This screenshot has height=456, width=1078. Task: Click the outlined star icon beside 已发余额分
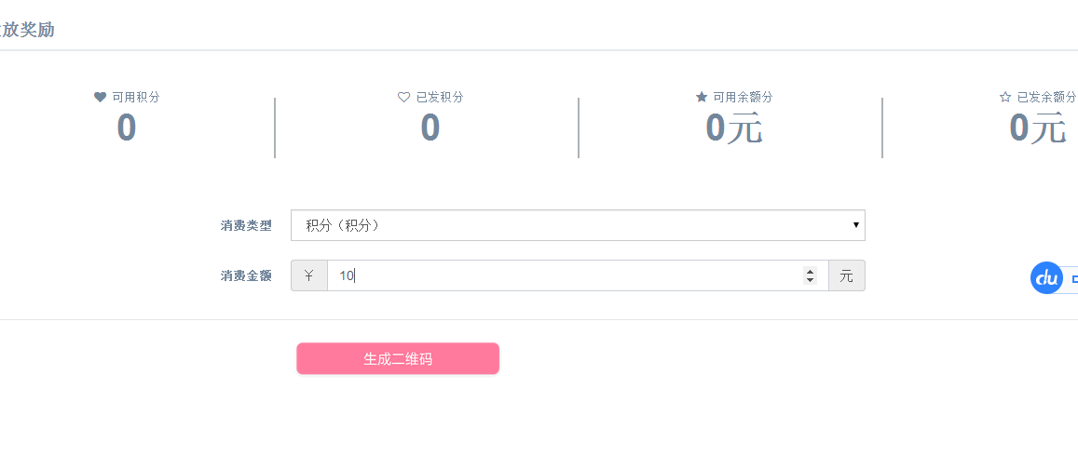[x=1005, y=98]
